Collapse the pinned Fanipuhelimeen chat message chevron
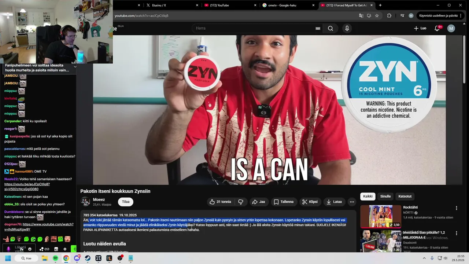Viewport: 469px width, 264px height. 75,67
